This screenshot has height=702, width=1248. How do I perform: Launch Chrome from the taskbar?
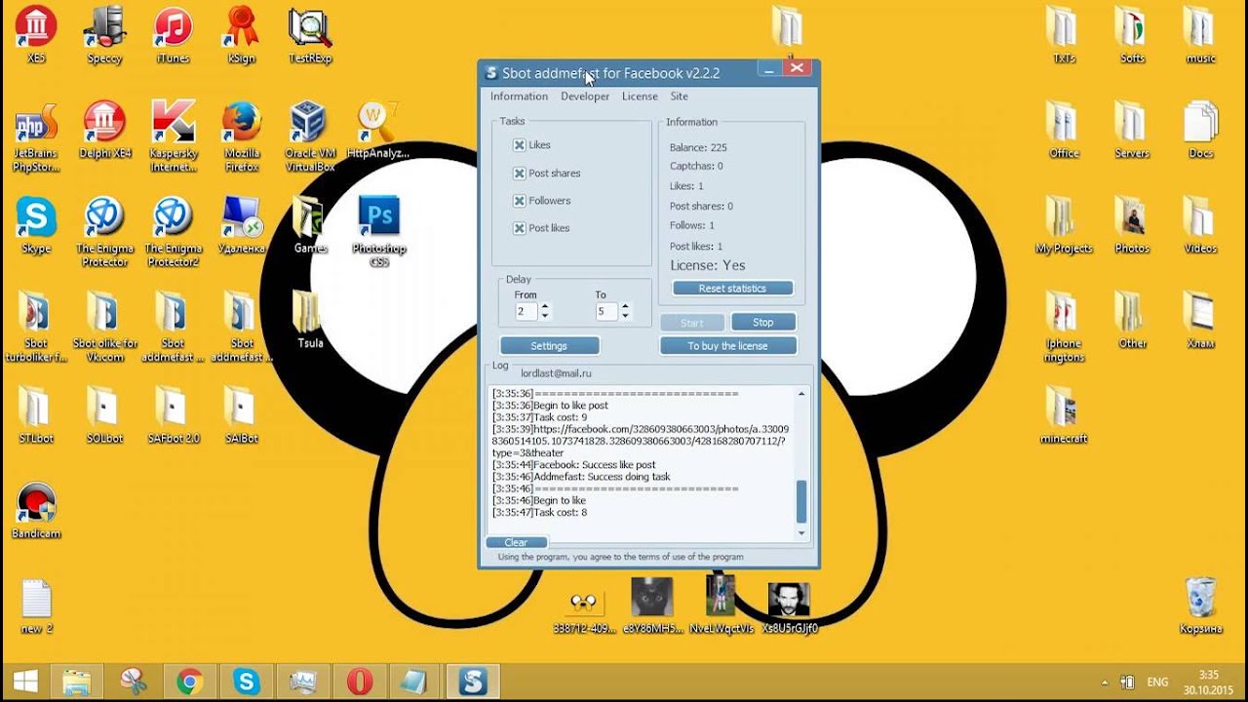pyautogui.click(x=189, y=682)
